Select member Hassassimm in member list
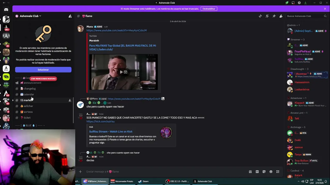 pos(307,82)
